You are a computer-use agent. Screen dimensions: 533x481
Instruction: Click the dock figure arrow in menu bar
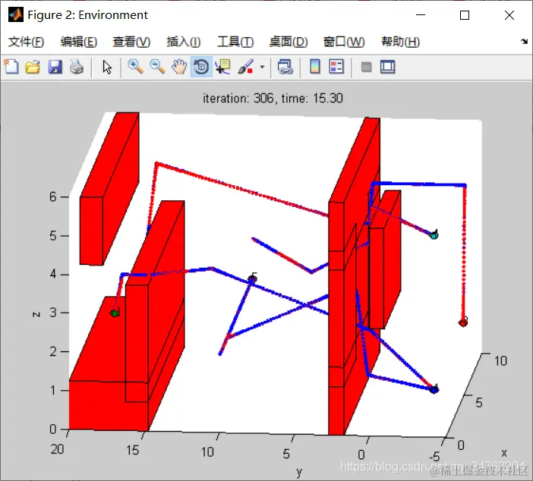coord(524,42)
